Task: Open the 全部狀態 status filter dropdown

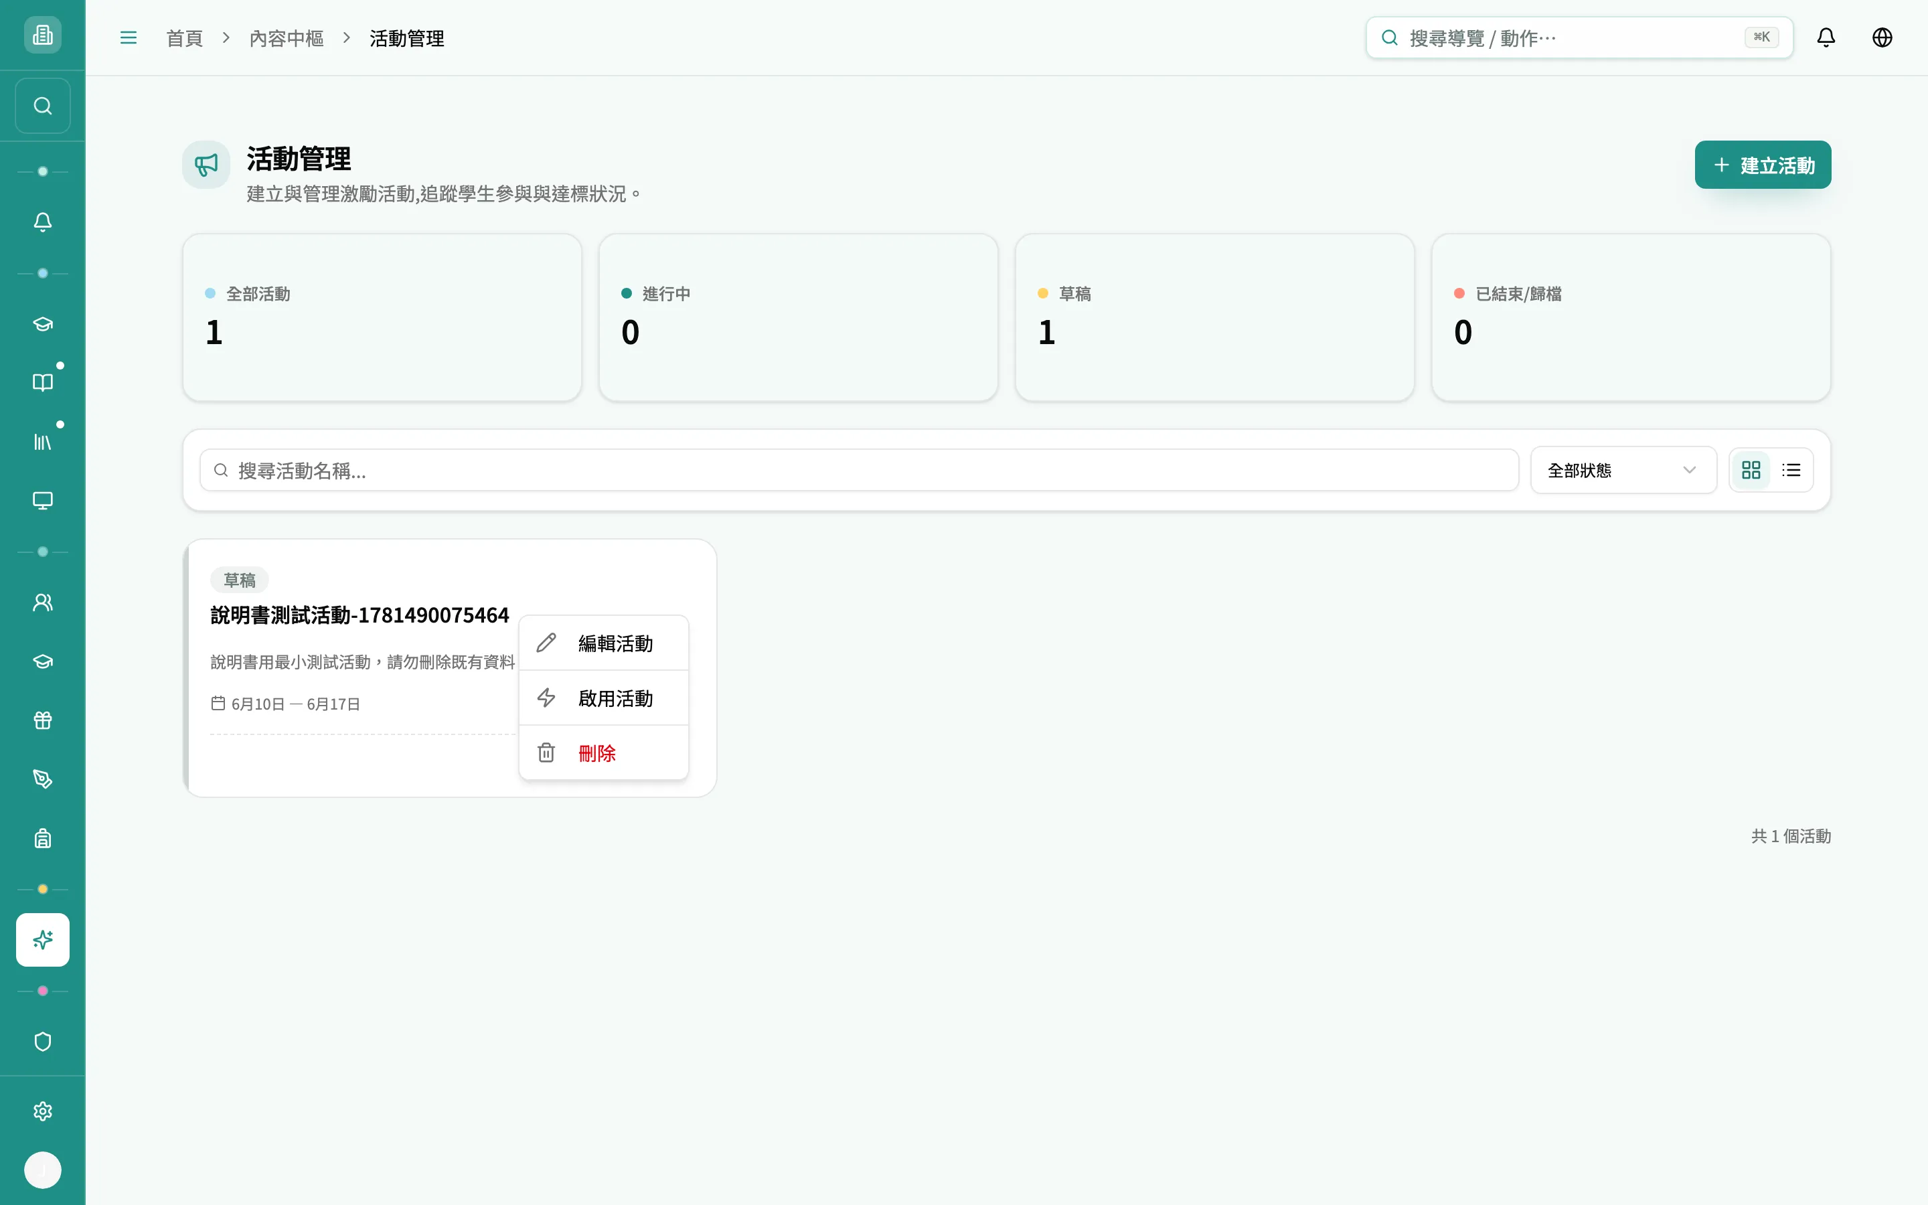Action: [1623, 470]
